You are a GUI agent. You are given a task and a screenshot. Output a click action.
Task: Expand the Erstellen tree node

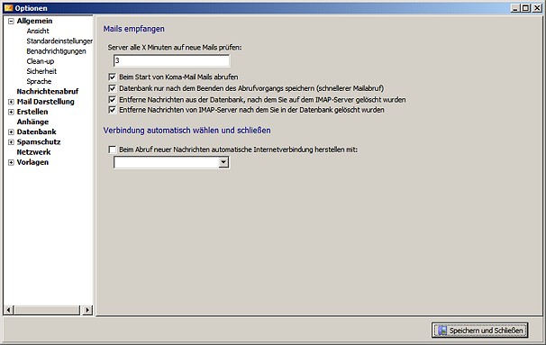pyautogui.click(x=11, y=112)
